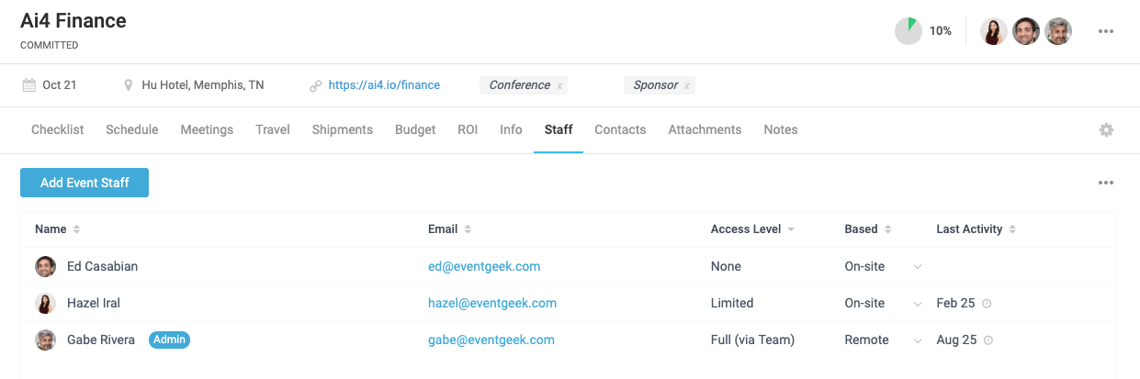The image size is (1140, 379).
Task: Click the Oct 21 event date
Action: coord(60,85)
